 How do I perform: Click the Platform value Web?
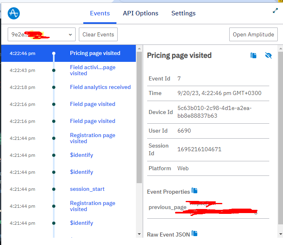tap(183, 168)
